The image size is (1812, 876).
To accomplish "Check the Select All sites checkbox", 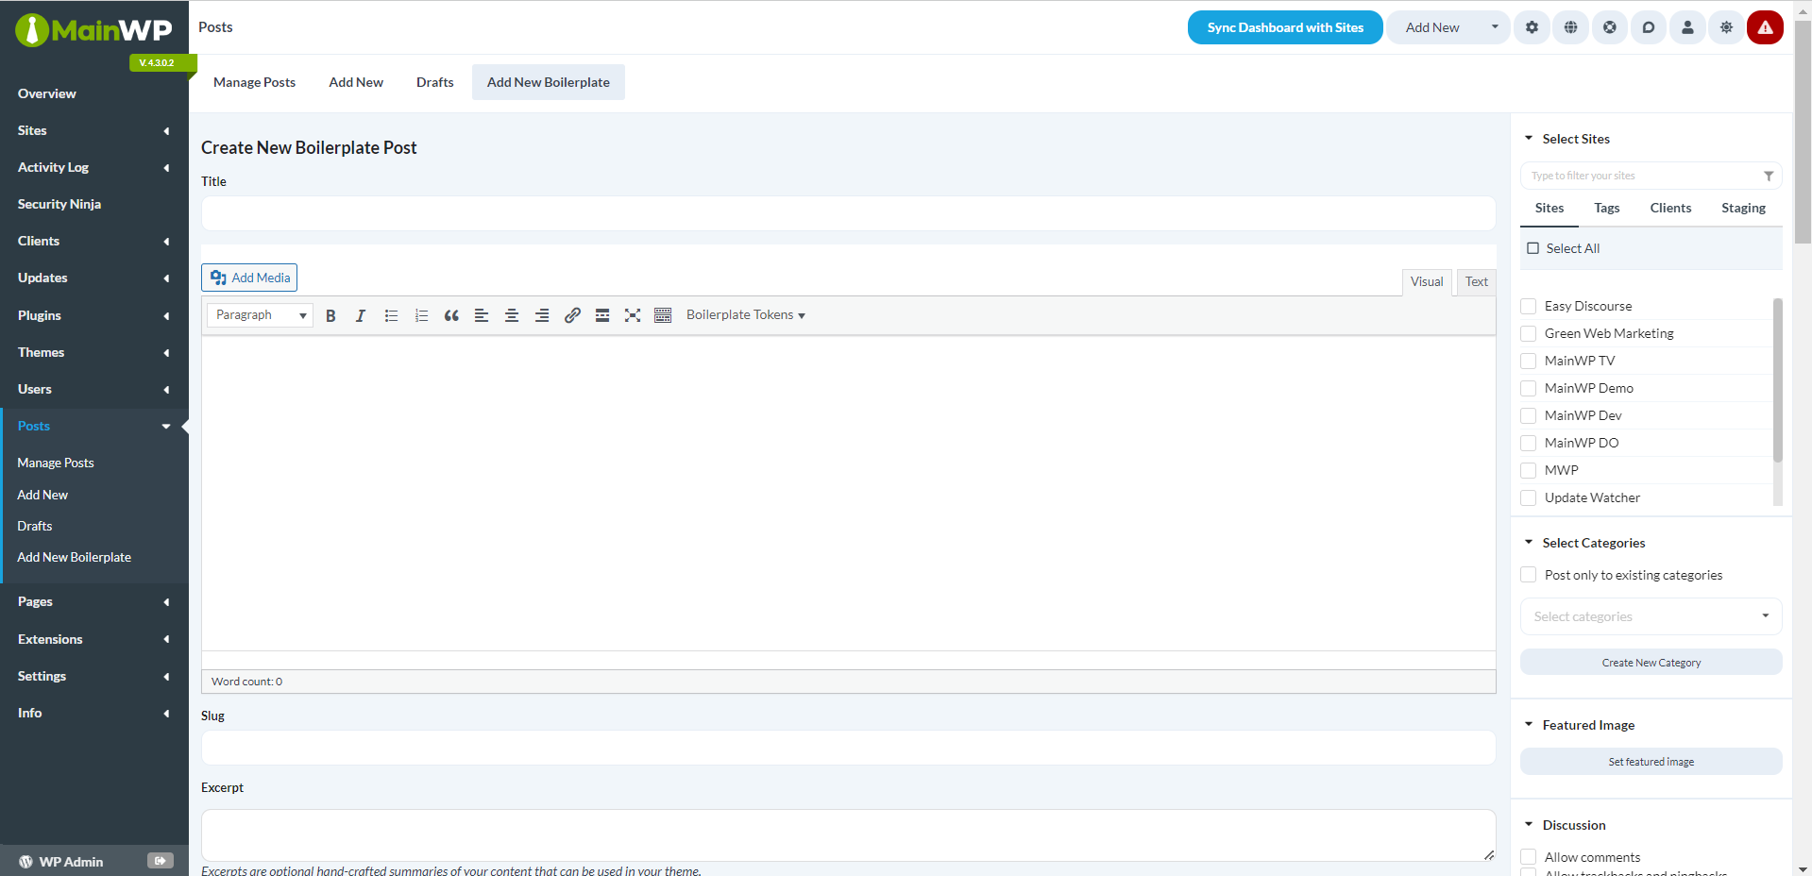I will 1533,248.
